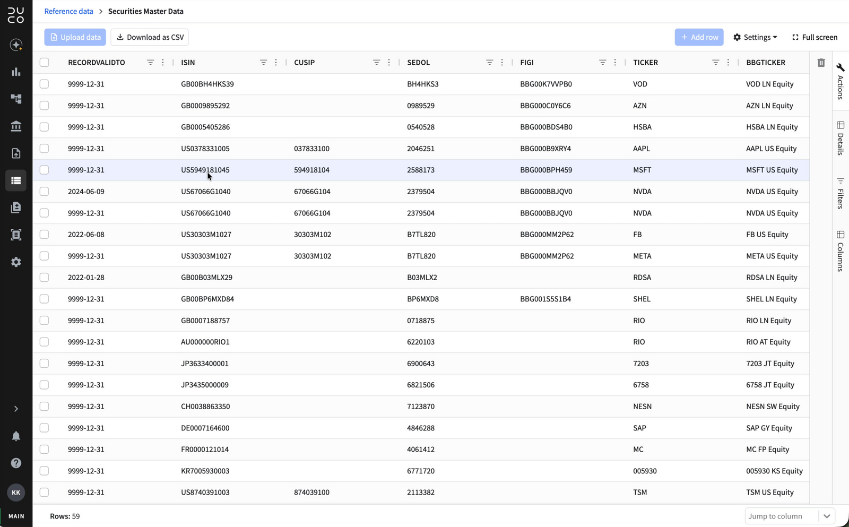Image resolution: width=849 pixels, height=527 pixels.
Task: Select the SHEL row checkbox
Action: coord(44,299)
